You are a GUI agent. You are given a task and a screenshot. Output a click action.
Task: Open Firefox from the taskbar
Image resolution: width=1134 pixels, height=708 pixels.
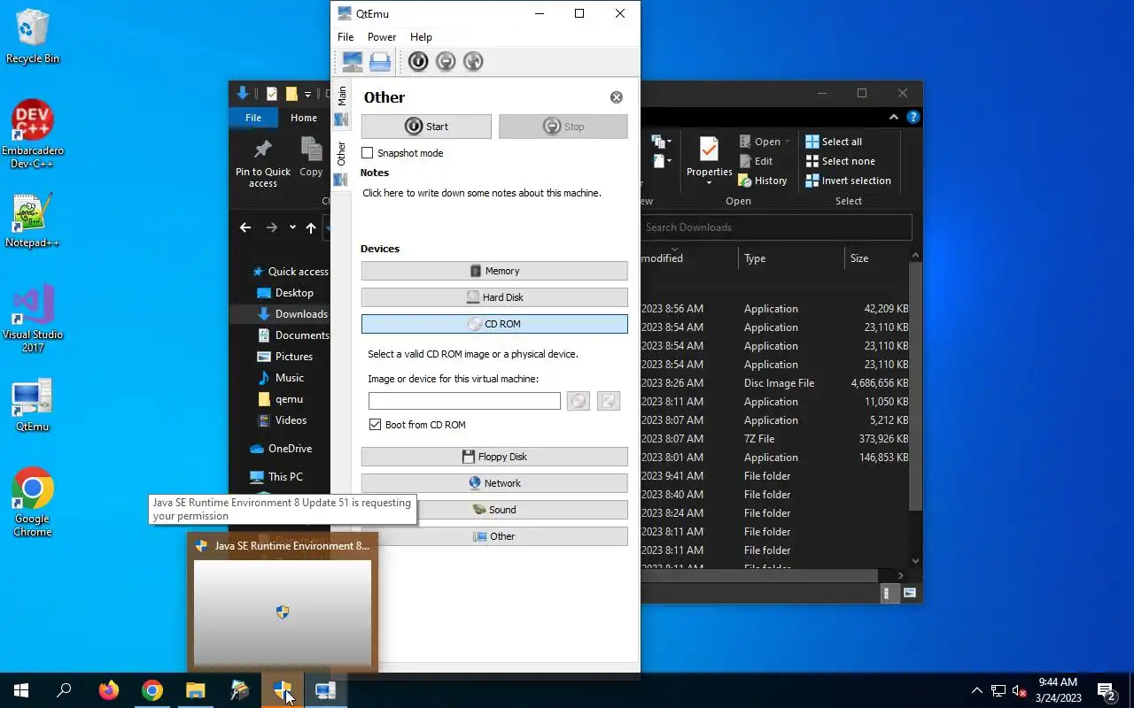coord(109,690)
